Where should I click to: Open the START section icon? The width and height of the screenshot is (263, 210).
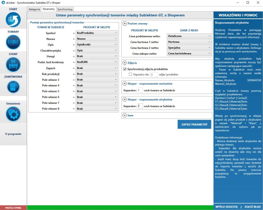click(13, 19)
